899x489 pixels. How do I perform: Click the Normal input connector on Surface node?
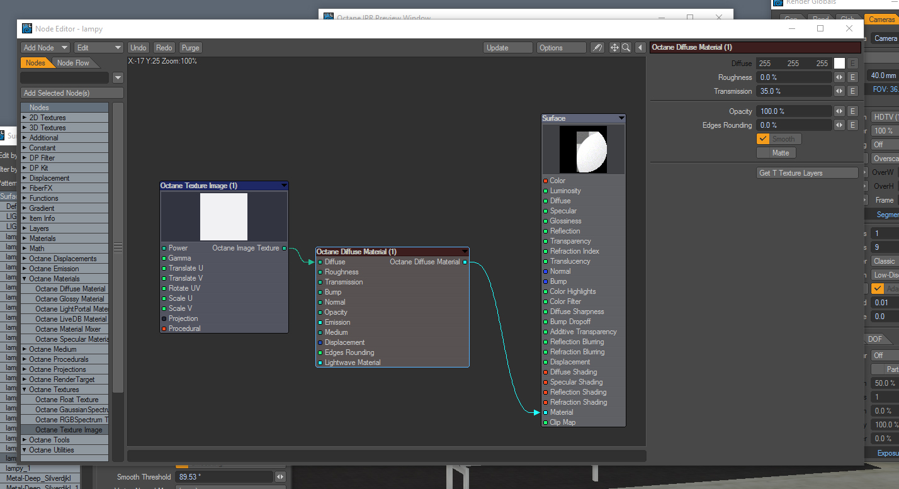pos(545,271)
